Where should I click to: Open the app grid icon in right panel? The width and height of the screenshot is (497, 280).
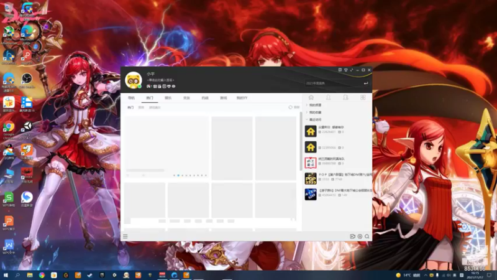363,98
